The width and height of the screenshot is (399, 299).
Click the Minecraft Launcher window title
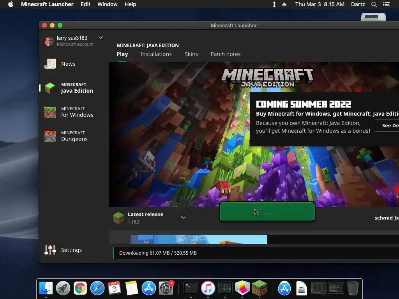234,25
